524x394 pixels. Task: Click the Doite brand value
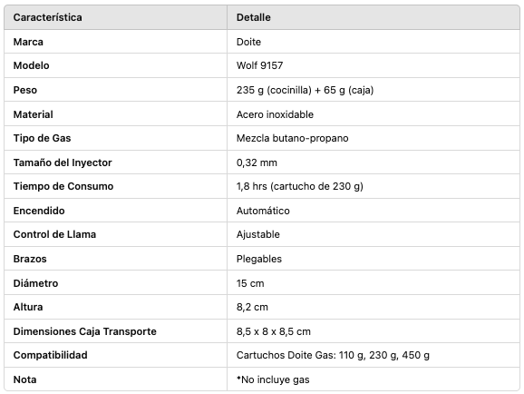point(248,42)
